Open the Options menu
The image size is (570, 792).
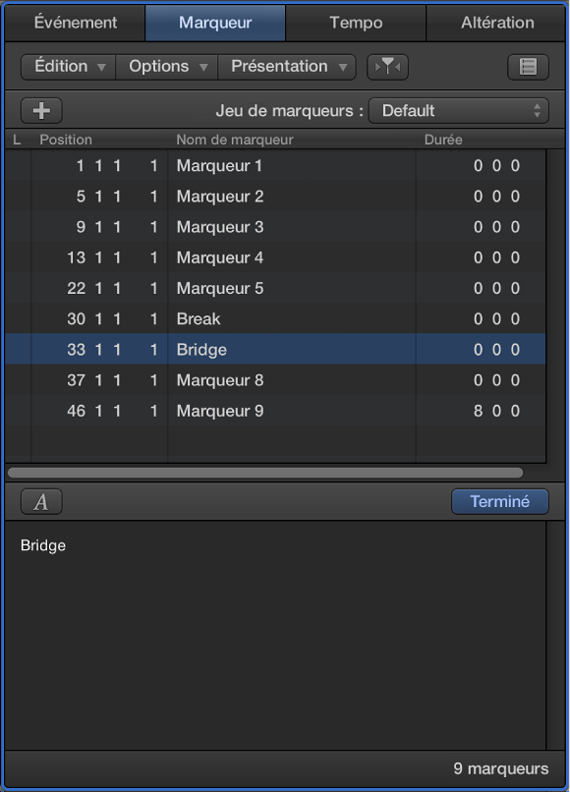point(165,66)
